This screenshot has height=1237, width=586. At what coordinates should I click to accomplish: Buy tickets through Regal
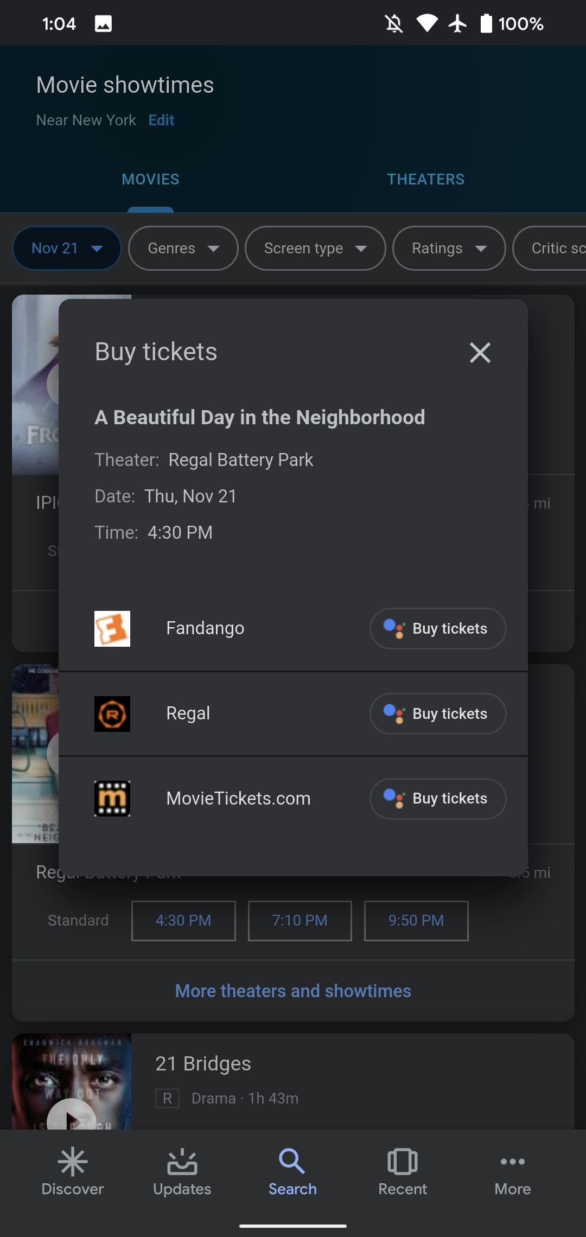point(437,713)
